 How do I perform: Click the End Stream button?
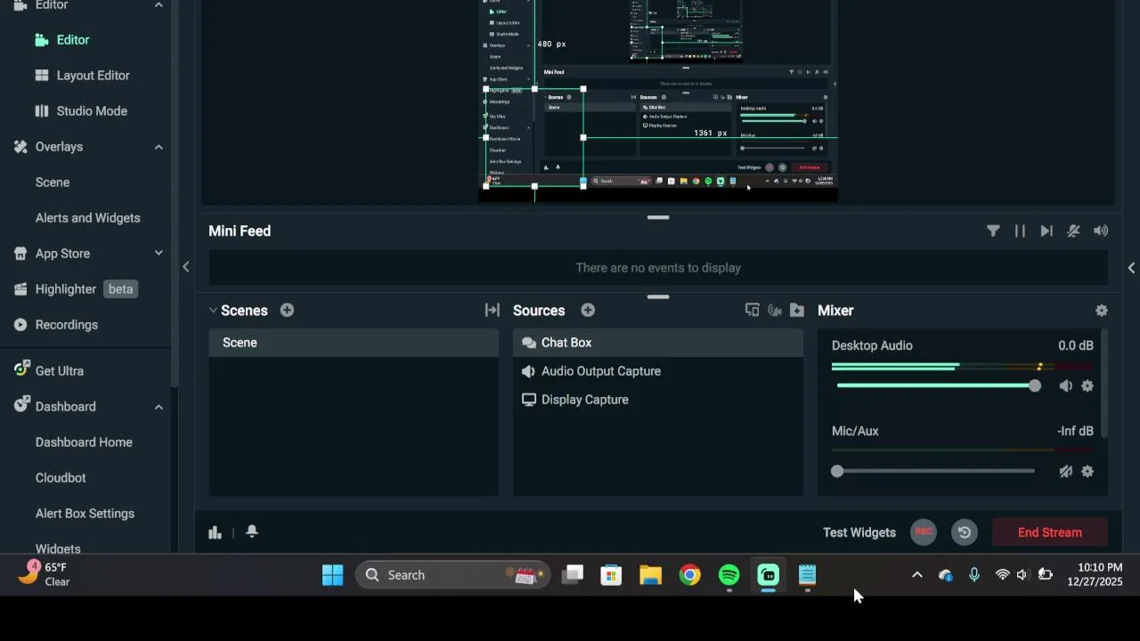tap(1050, 532)
